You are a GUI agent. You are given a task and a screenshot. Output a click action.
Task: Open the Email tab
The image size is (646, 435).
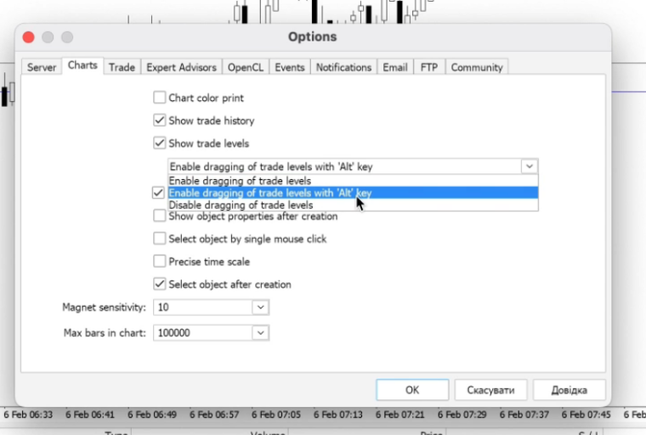coord(395,67)
